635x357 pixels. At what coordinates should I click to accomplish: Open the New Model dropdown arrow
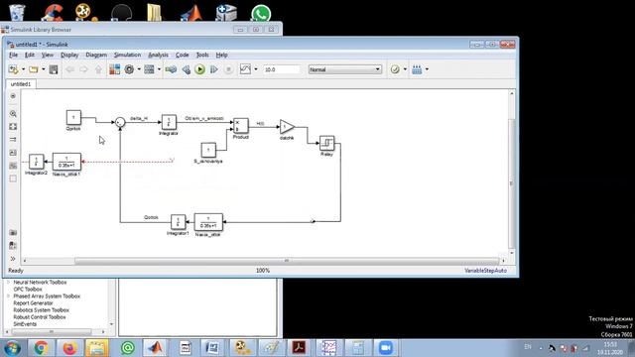click(x=23, y=69)
